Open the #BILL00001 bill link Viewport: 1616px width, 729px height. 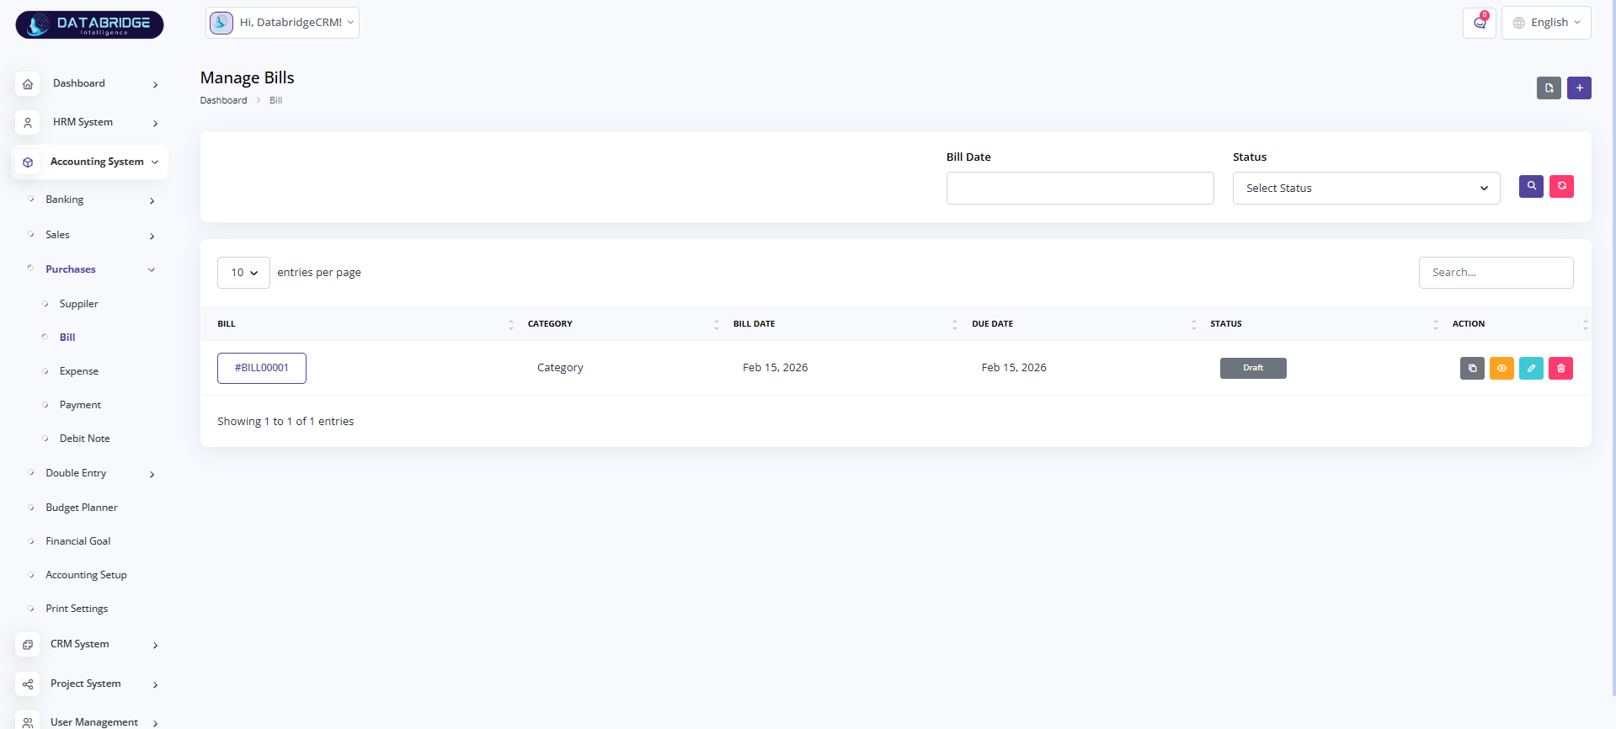point(262,368)
